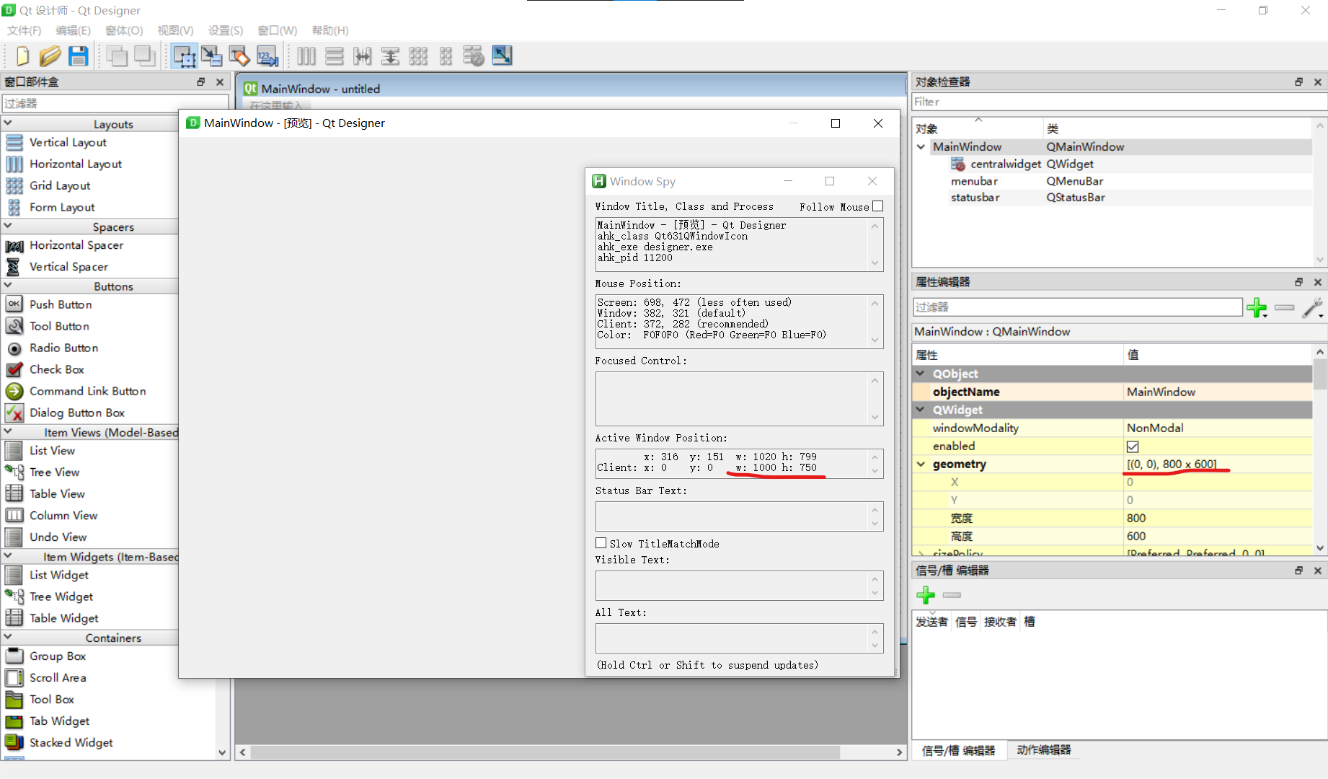Image resolution: width=1328 pixels, height=779 pixels.
Task: Open the 设置(S) menu
Action: 226,30
